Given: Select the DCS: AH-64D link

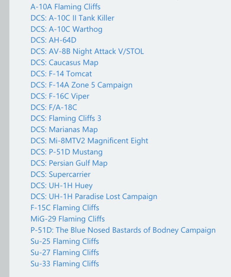Looking at the screenshot, I should (53, 40).
